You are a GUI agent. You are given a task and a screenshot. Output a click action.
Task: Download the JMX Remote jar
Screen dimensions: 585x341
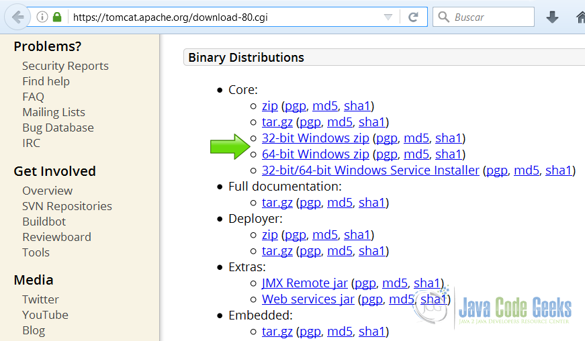point(304,283)
